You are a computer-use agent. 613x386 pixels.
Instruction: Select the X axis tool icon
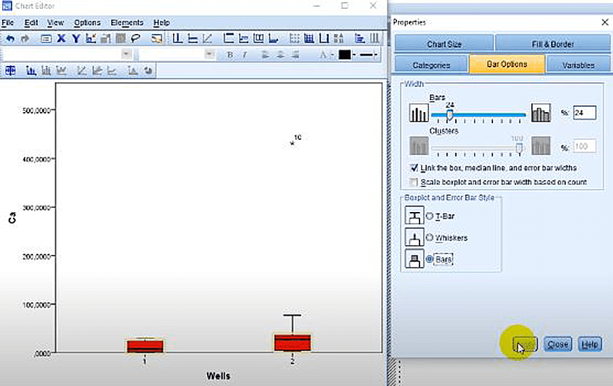point(61,38)
